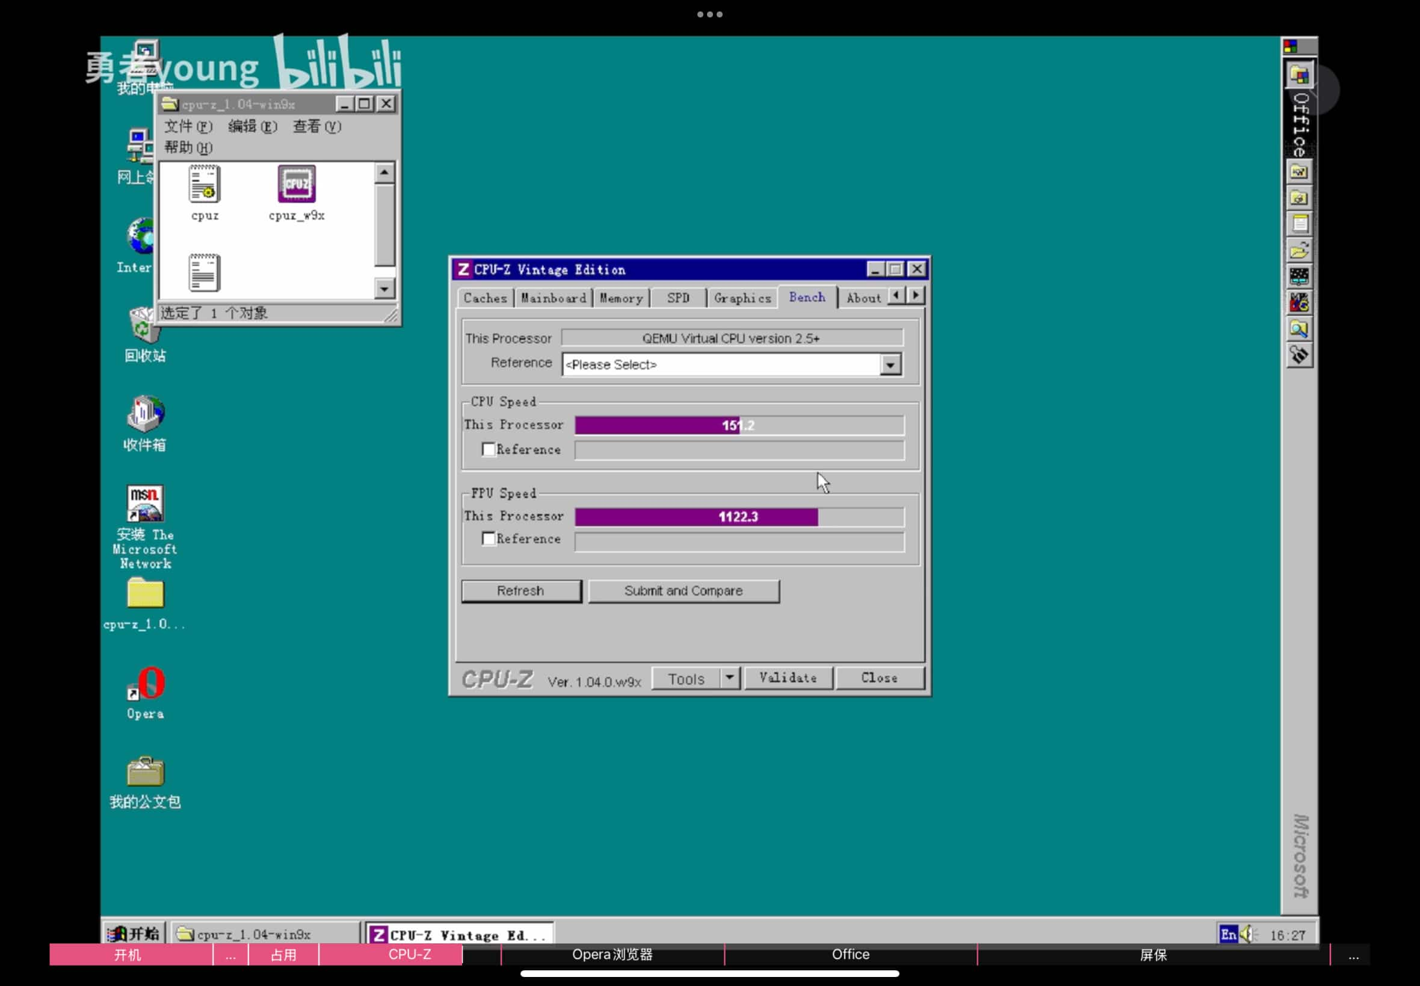Click the Close button in CPU-Z footer
Image resolution: width=1420 pixels, height=986 pixels.
pyautogui.click(x=879, y=678)
